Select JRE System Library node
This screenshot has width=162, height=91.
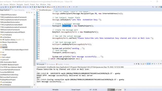pyautogui.click(x=12, y=40)
